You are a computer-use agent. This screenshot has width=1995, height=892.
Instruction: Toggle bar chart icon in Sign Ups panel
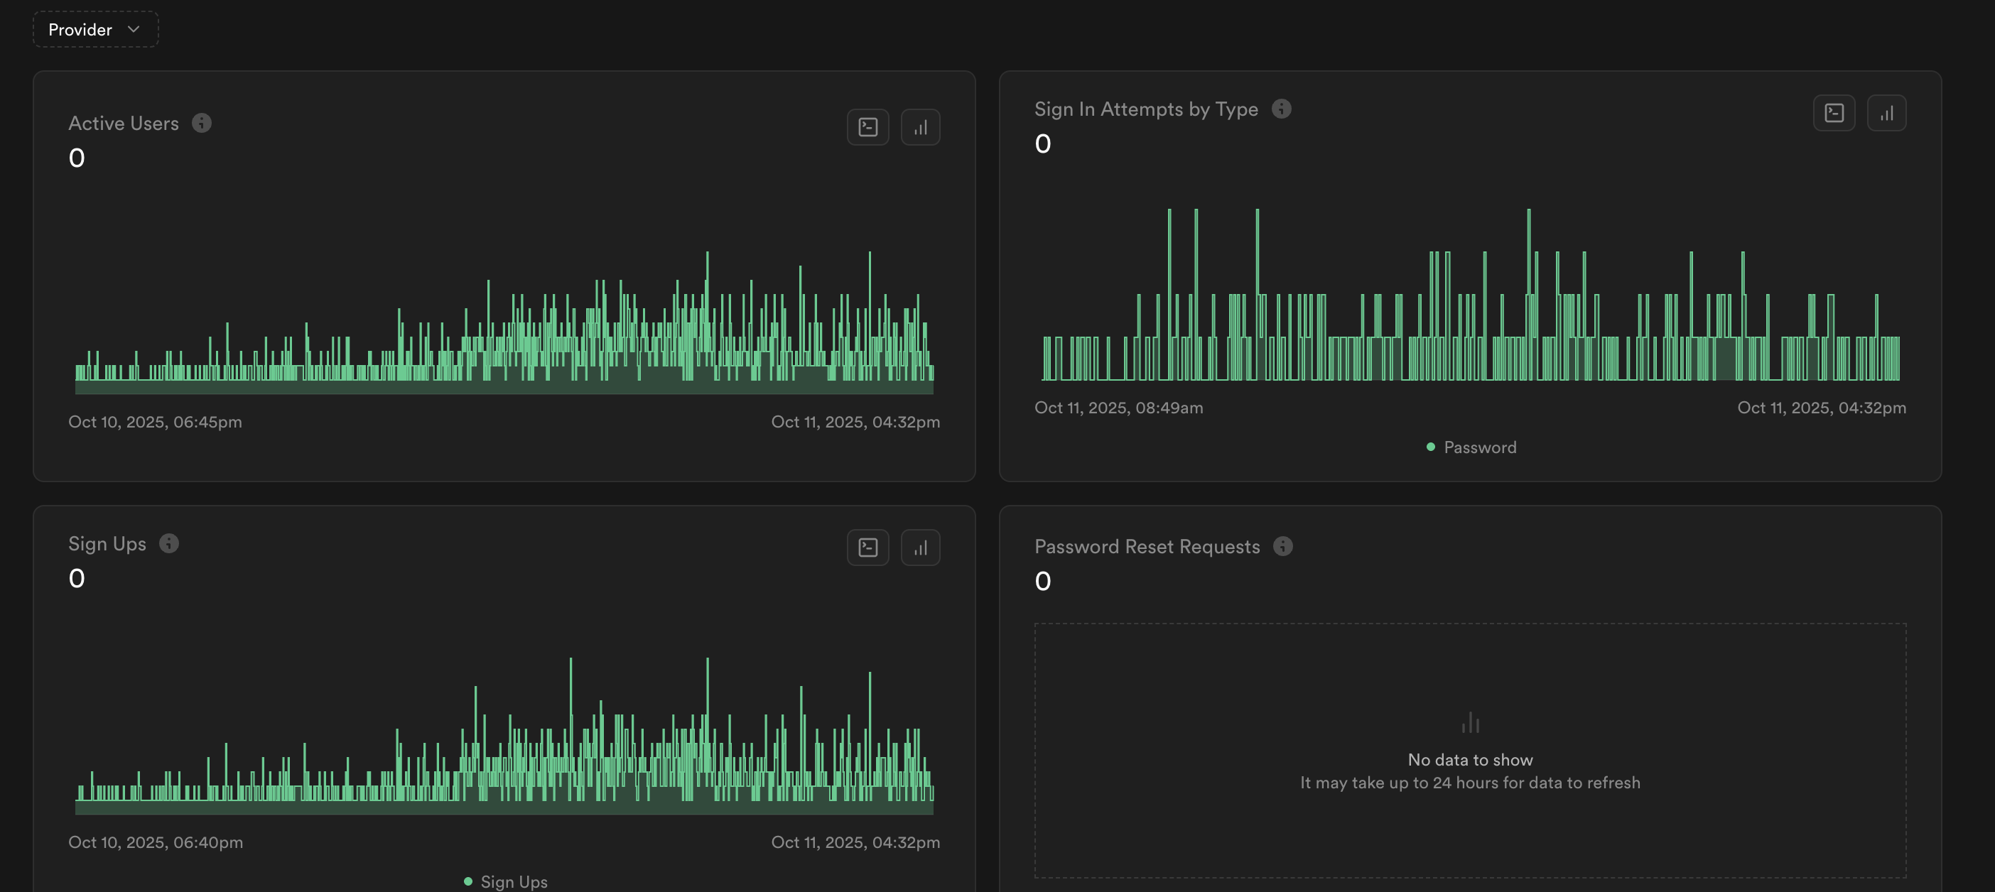tap(920, 548)
